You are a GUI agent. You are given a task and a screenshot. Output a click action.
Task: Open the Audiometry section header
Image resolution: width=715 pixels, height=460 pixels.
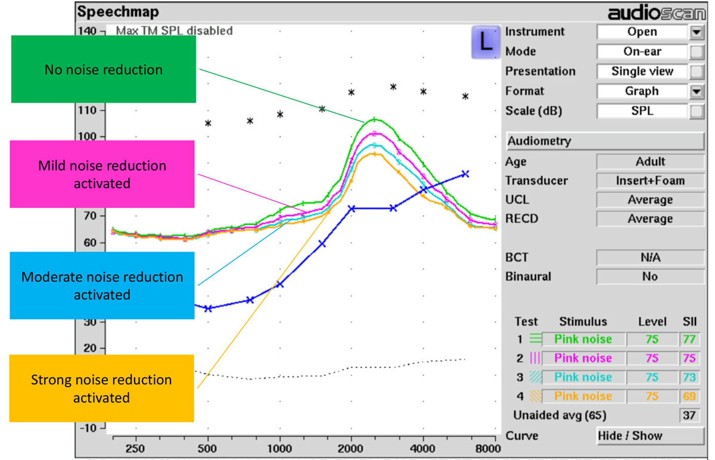pyautogui.click(x=605, y=141)
